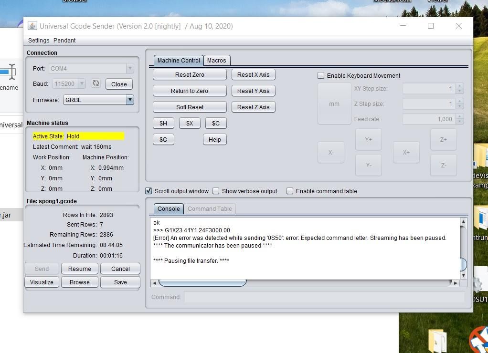Click console horizontal scrollbar left arrow
Image resolution: width=488 pixels, height=353 pixels.
(154, 283)
